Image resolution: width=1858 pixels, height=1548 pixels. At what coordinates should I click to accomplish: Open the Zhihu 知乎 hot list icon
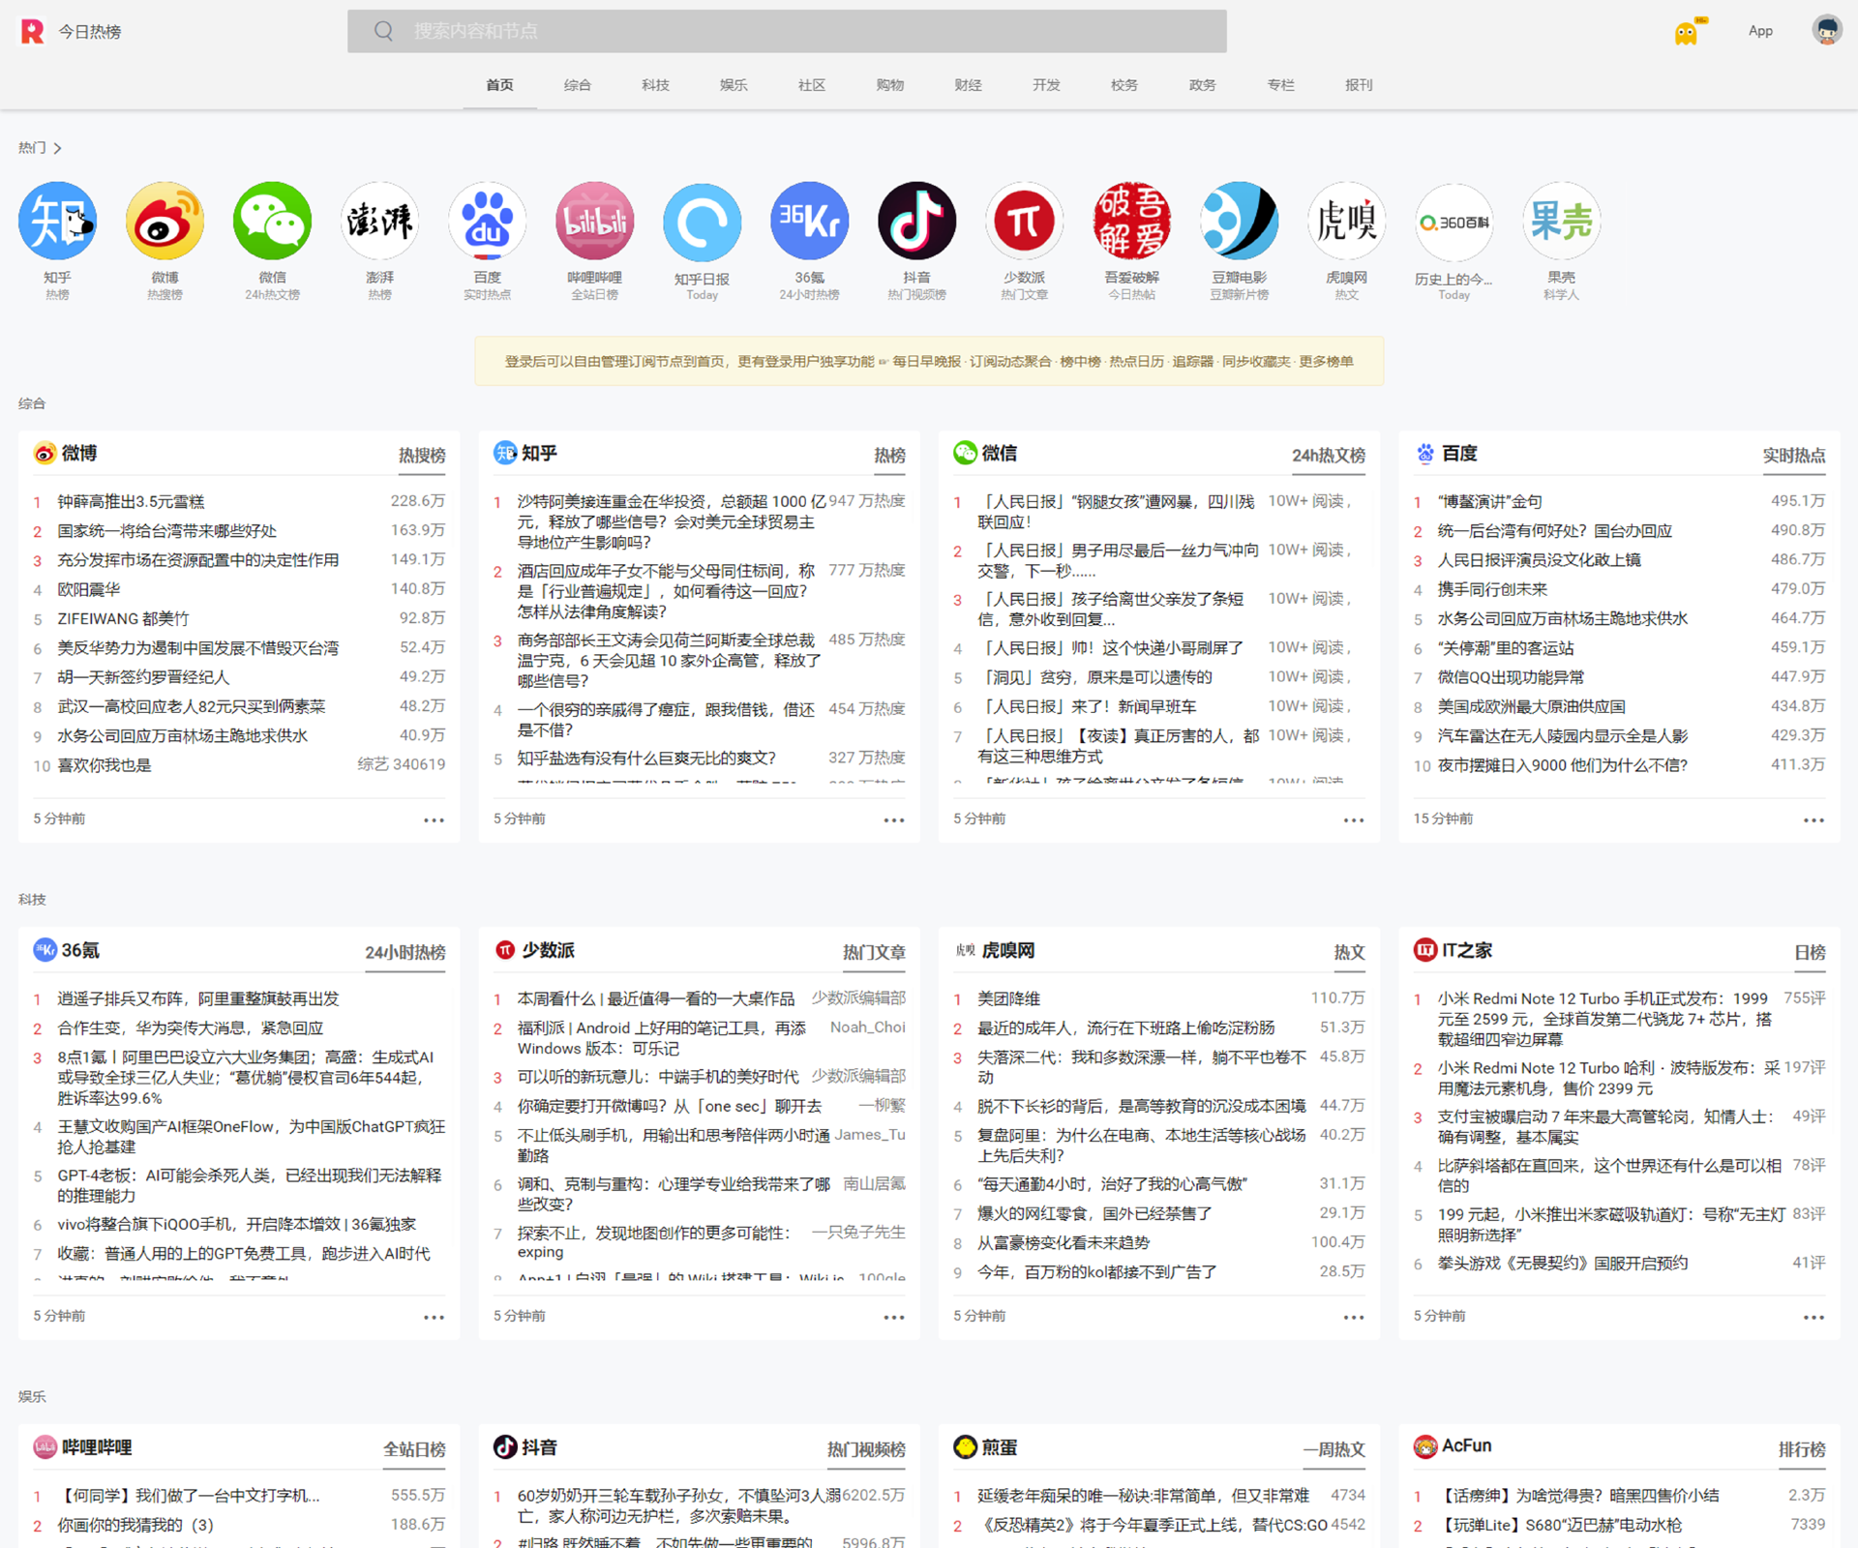pyautogui.click(x=57, y=222)
